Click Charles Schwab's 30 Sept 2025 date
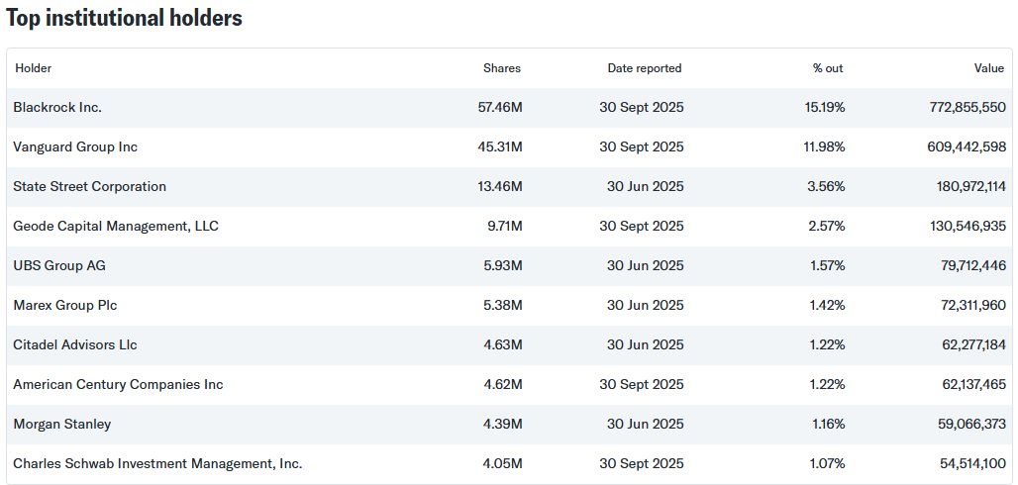Image resolution: width=1018 pixels, height=485 pixels. pos(642,464)
